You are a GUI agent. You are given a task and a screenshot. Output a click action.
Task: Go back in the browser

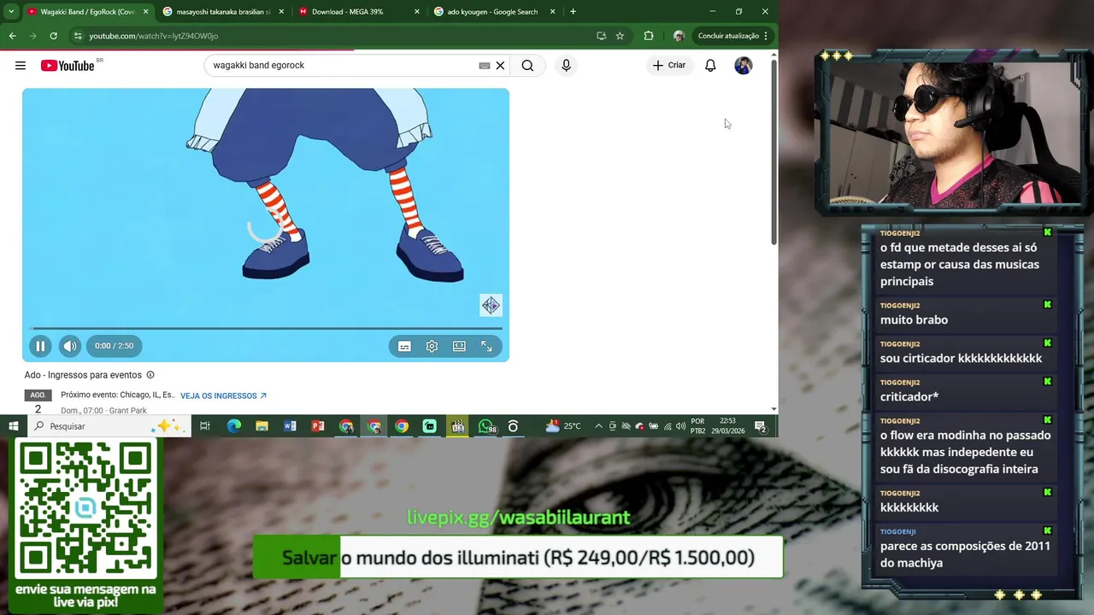pyautogui.click(x=12, y=36)
